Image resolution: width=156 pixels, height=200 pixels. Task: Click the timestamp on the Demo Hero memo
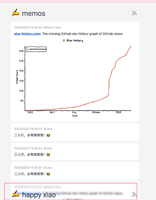tap(28, 27)
